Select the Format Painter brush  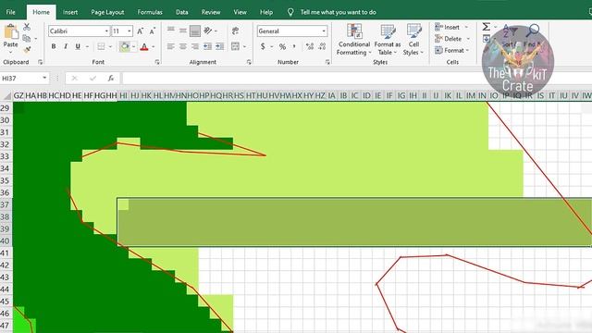click(27, 49)
